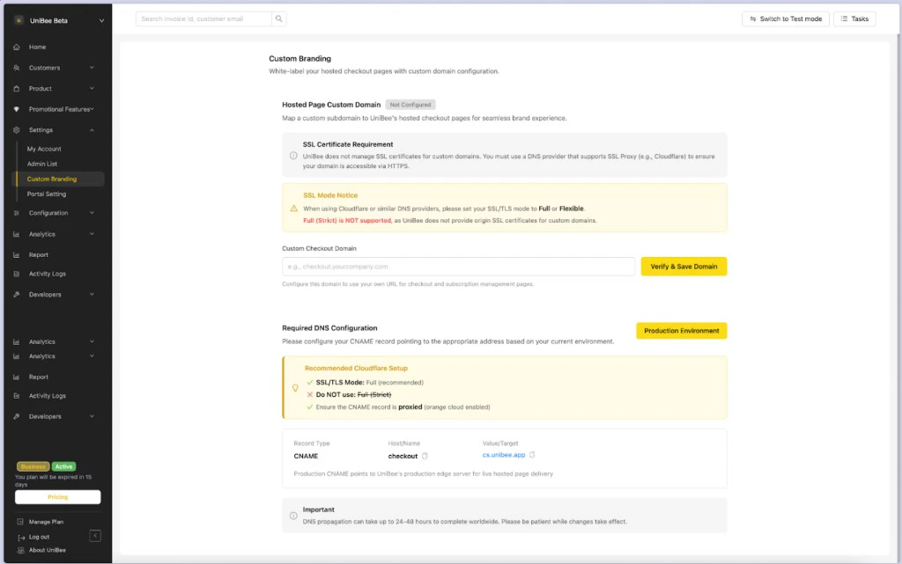902x564 pixels.
Task: Click the Business plan badge
Action: (33, 466)
